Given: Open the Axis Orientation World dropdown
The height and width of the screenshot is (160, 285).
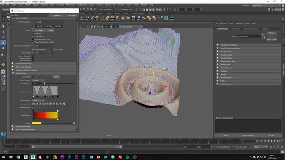Looking at the screenshot, I should click(x=48, y=22).
